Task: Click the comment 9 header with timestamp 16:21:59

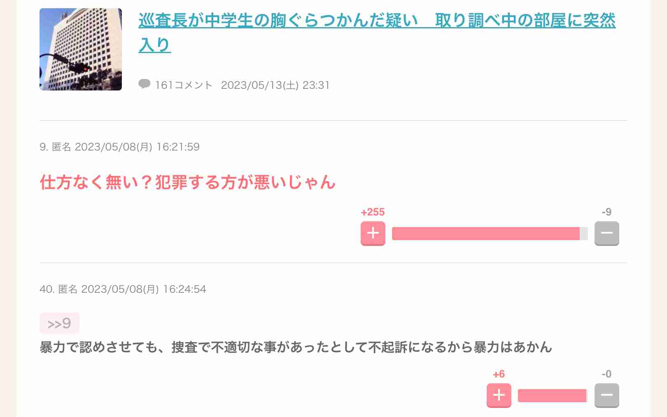Action: pos(119,147)
